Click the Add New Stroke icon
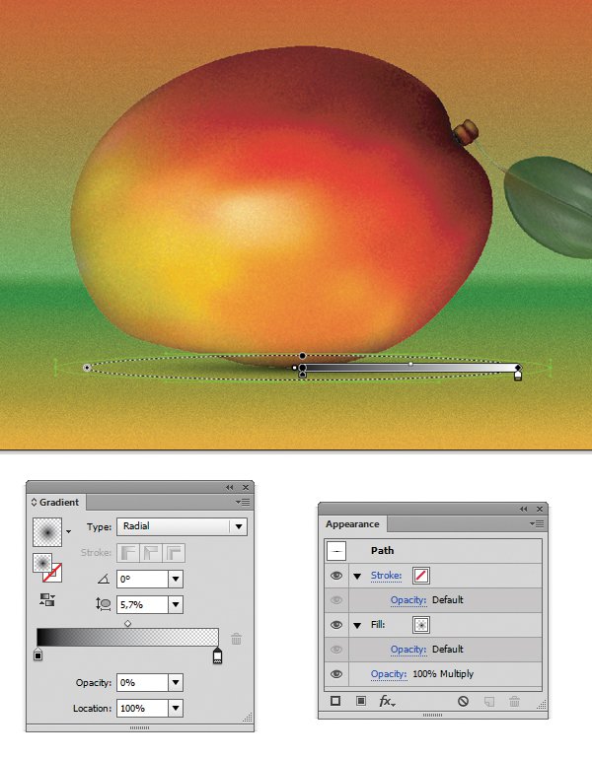The width and height of the screenshot is (592, 758). (335, 701)
